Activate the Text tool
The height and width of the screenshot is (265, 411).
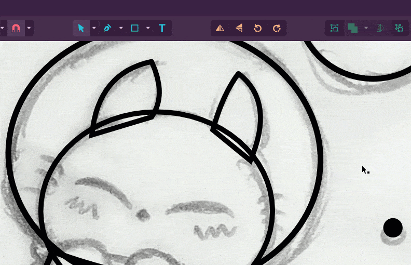162,28
